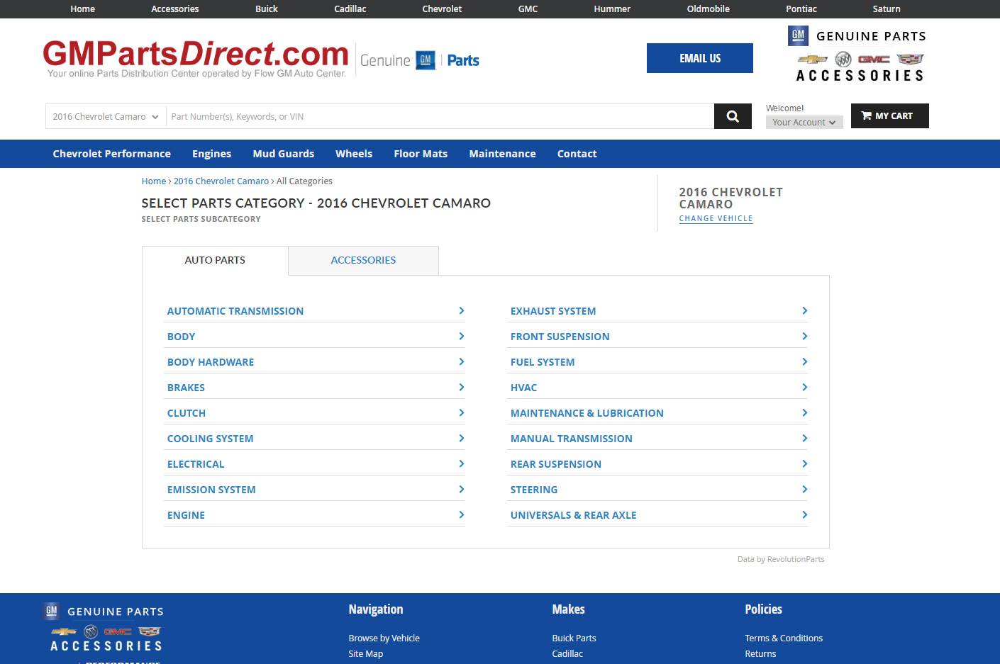
Task: Click the My Cart button label
Action: (894, 116)
